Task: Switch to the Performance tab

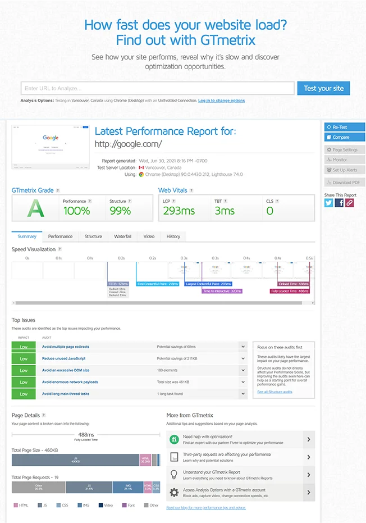Action: [60, 237]
